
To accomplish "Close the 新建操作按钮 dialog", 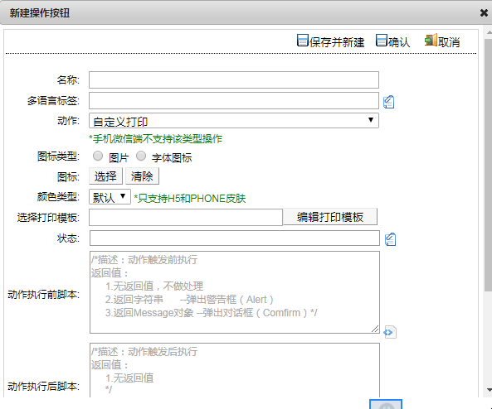I will tap(484, 13).
